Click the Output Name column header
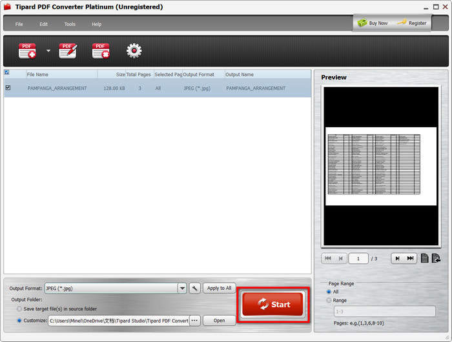Screen dimensions: 452x342 click(268, 74)
